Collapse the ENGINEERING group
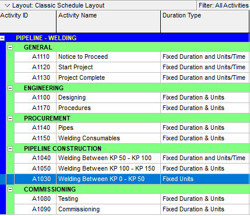 10,88
